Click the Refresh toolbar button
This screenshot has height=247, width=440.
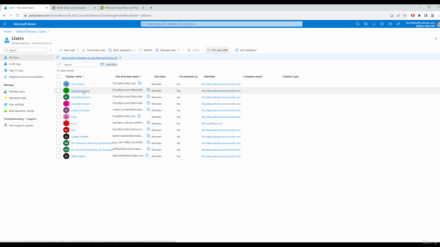pos(145,50)
